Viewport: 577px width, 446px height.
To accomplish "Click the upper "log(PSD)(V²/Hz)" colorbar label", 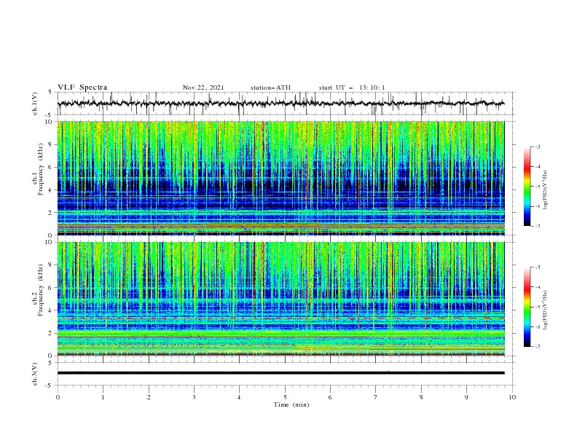I will tap(546, 190).
